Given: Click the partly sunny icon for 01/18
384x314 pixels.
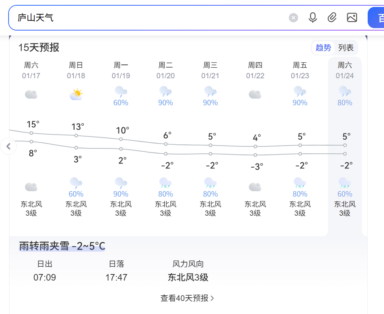Looking at the screenshot, I should click(x=76, y=94).
